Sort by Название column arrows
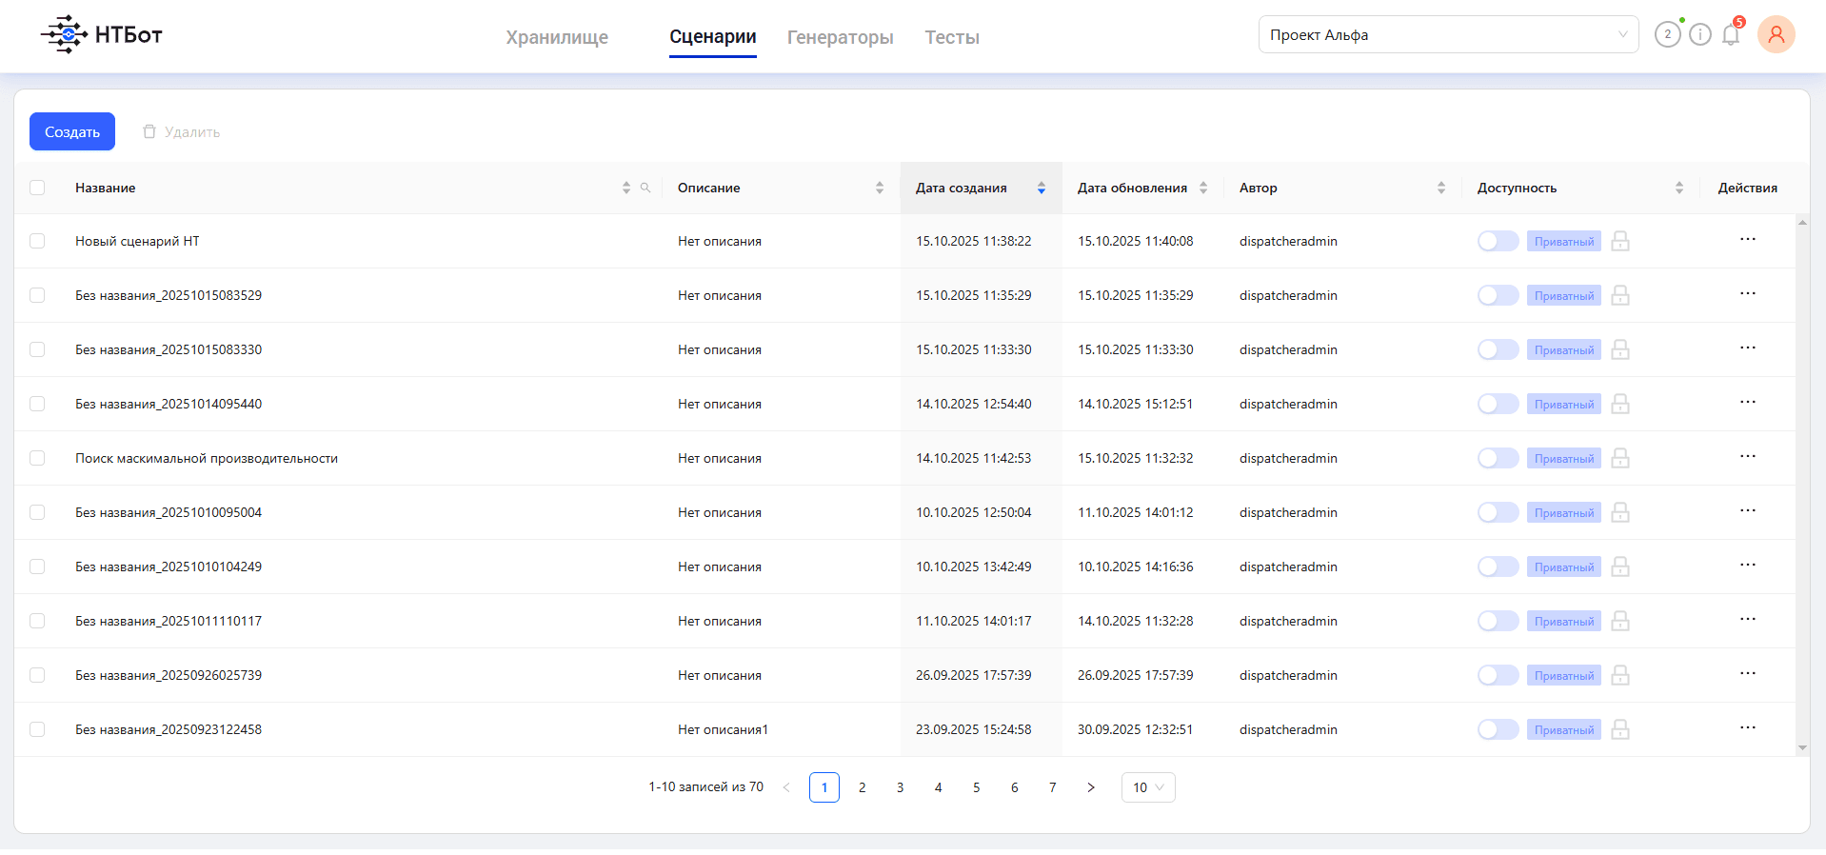 pyautogui.click(x=626, y=188)
